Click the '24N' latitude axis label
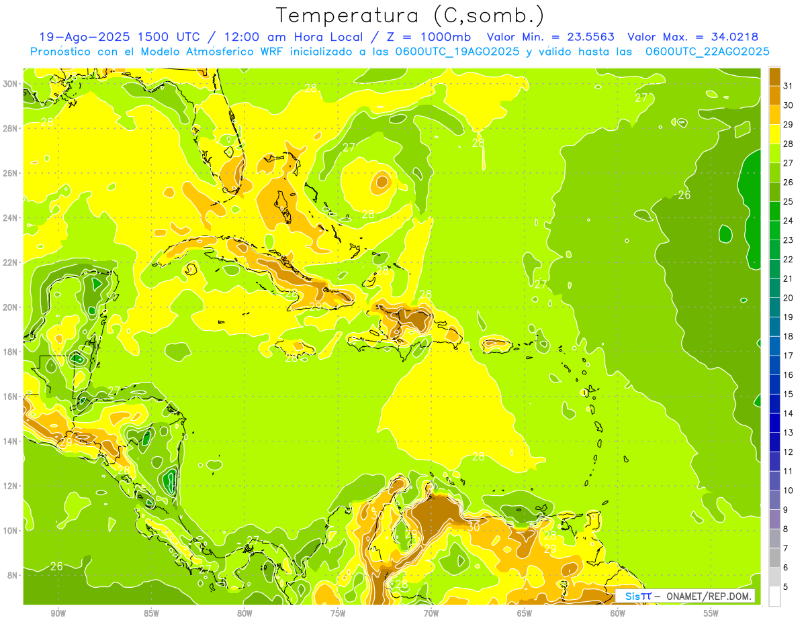The width and height of the screenshot is (806, 622). pos(10,218)
